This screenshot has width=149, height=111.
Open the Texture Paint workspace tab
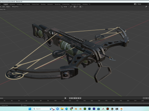(35, 4)
